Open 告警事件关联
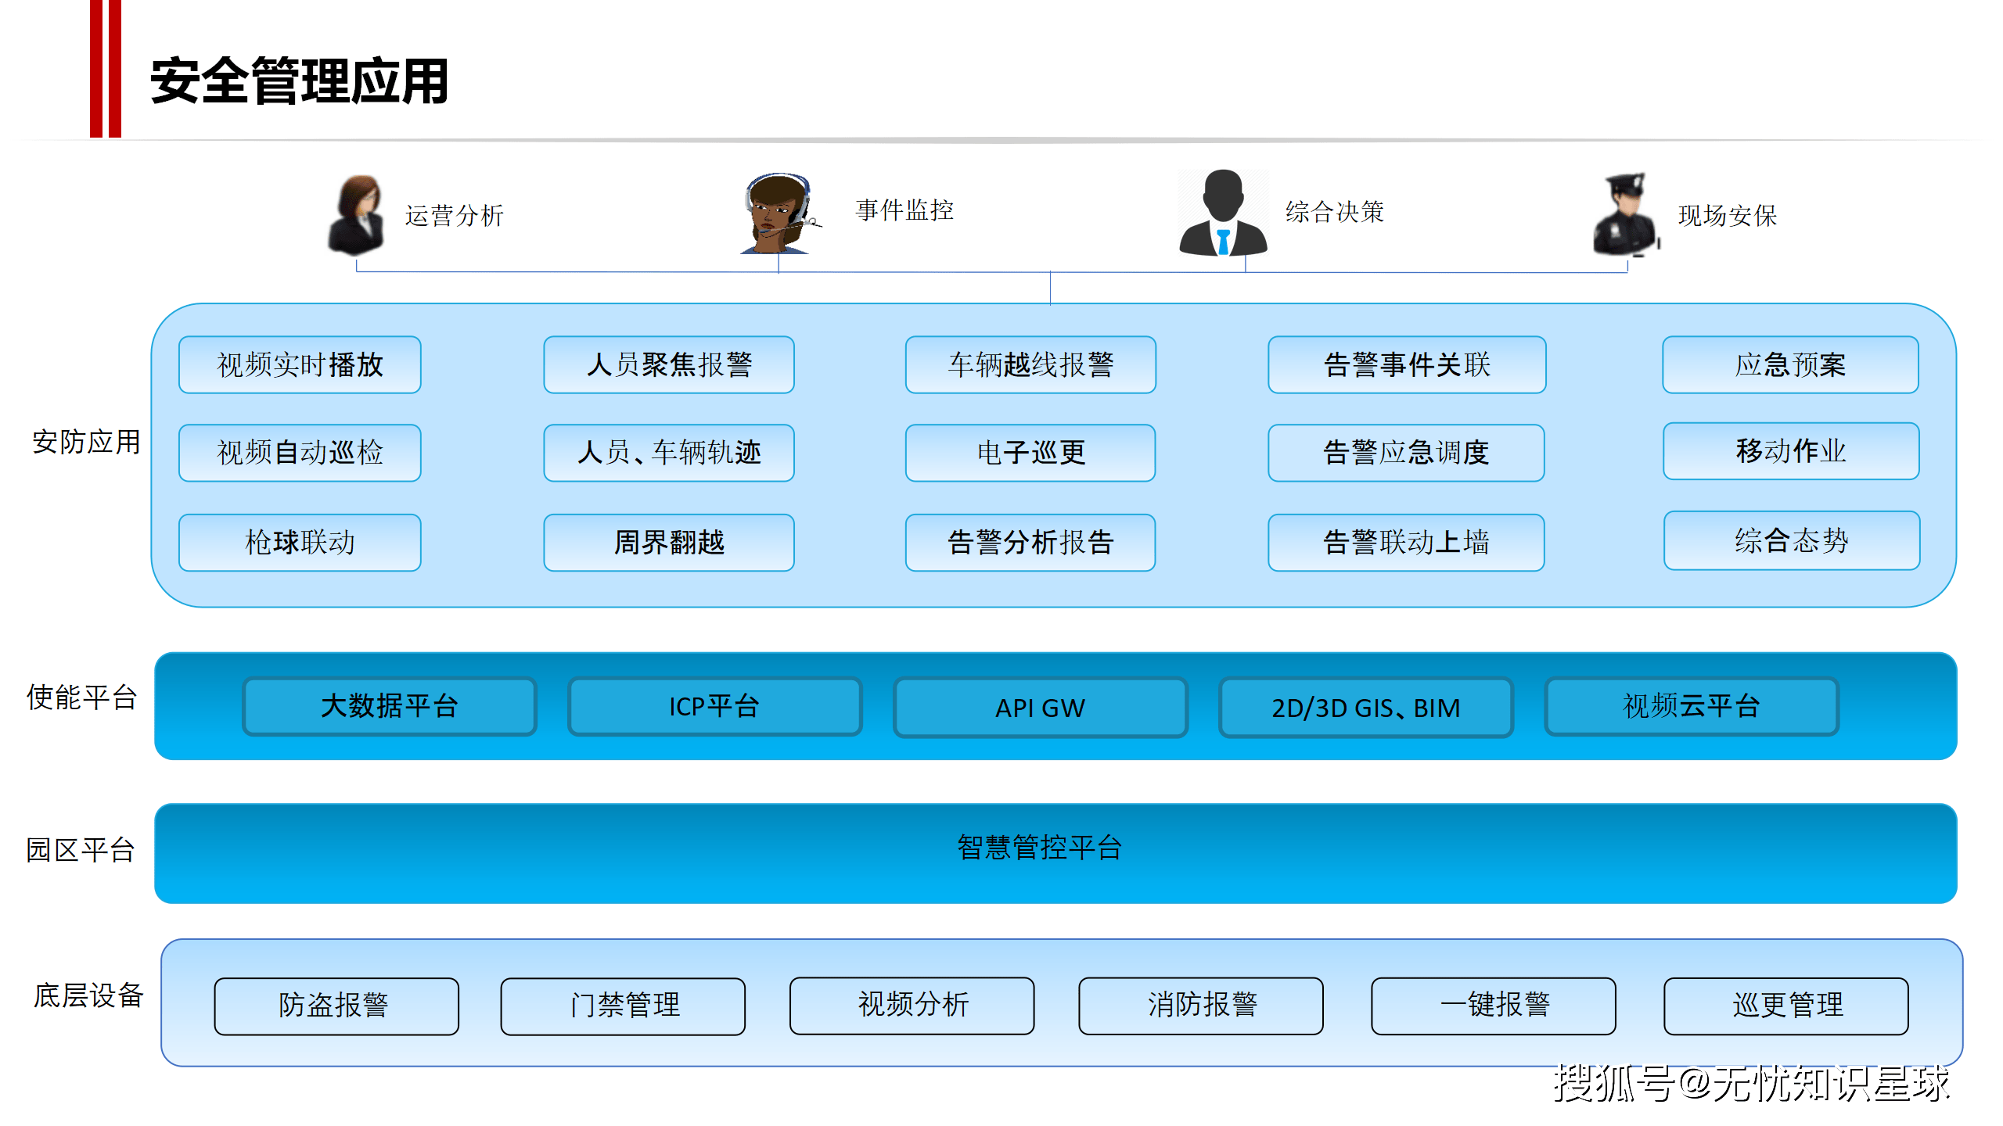 (1406, 364)
